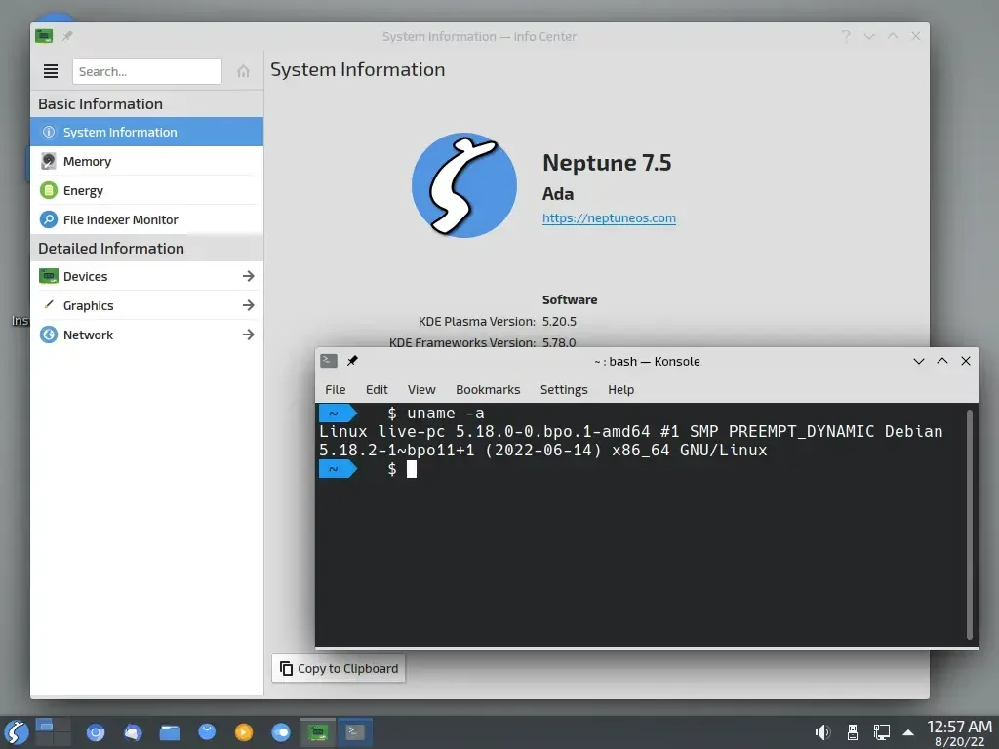Open the Bookmarks menu in Konsole

coord(488,389)
